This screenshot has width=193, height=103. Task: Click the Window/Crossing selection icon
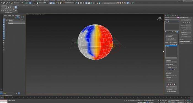(x=28, y=3)
